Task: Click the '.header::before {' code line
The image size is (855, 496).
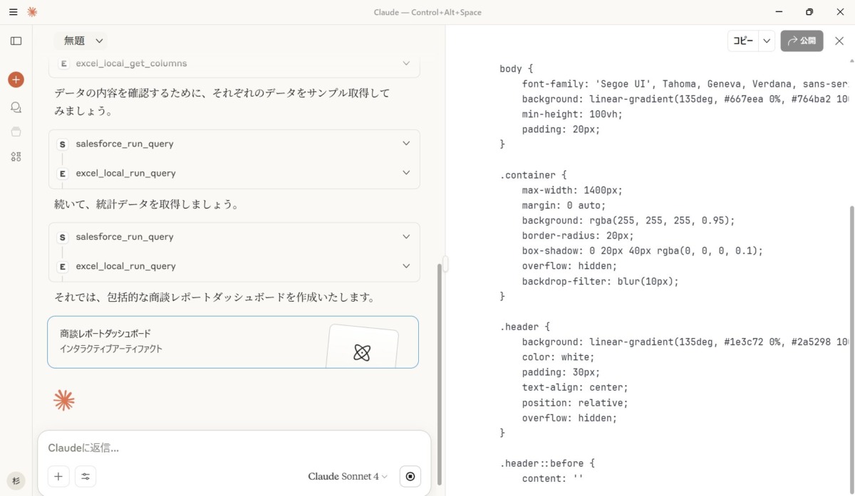Action: point(547,463)
